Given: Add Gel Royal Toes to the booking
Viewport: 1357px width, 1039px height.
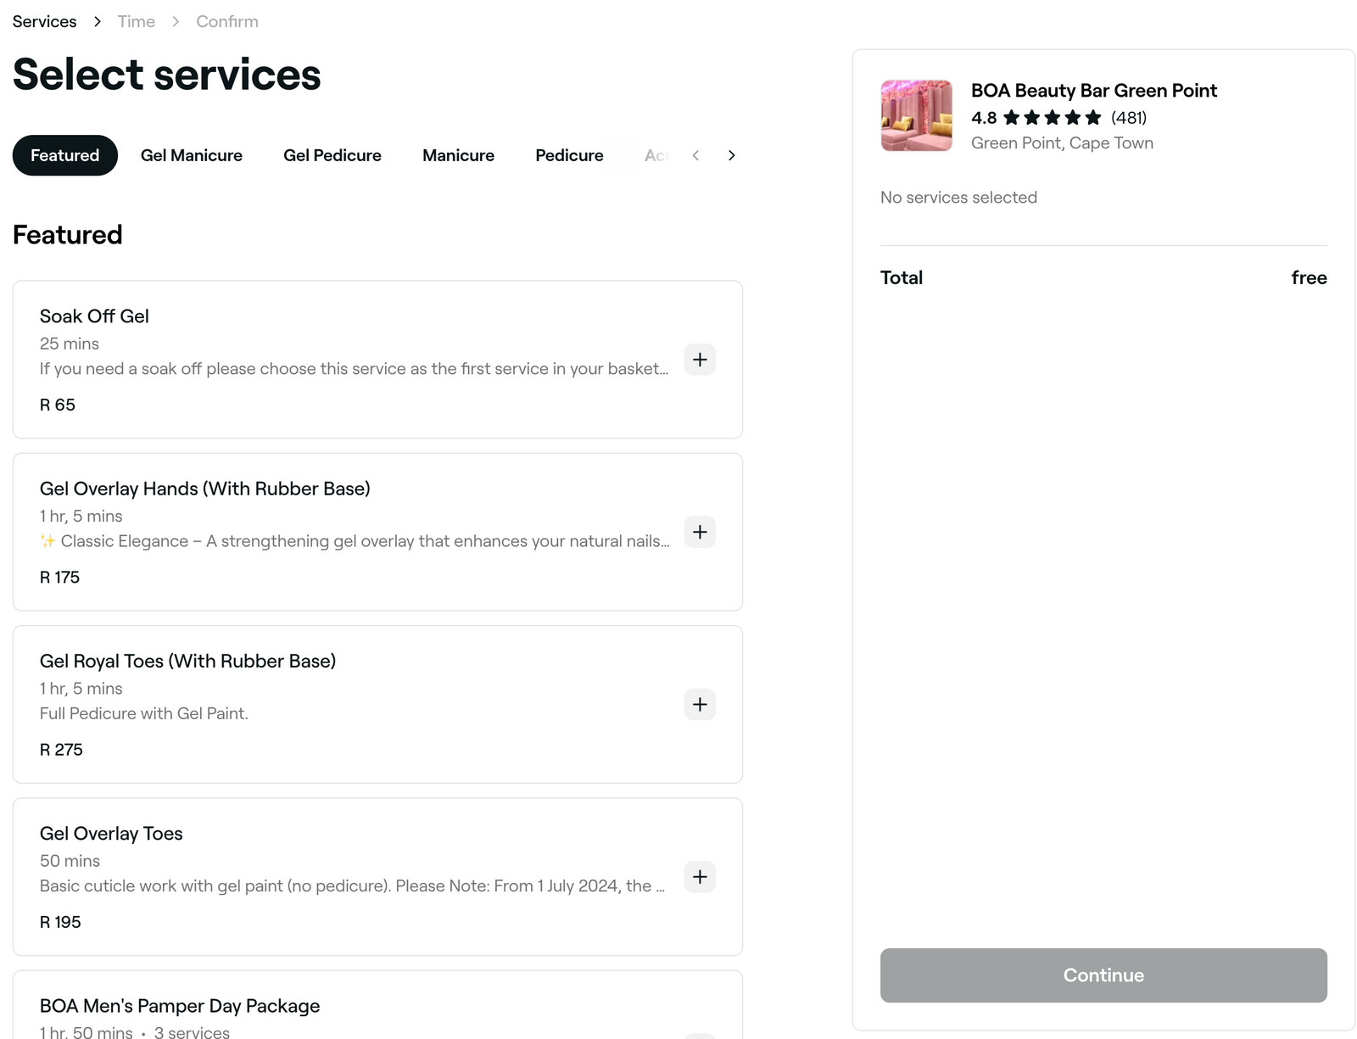Looking at the screenshot, I should [x=700, y=704].
